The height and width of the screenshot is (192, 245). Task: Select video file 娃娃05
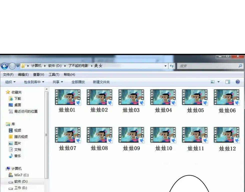[x=195, y=101]
